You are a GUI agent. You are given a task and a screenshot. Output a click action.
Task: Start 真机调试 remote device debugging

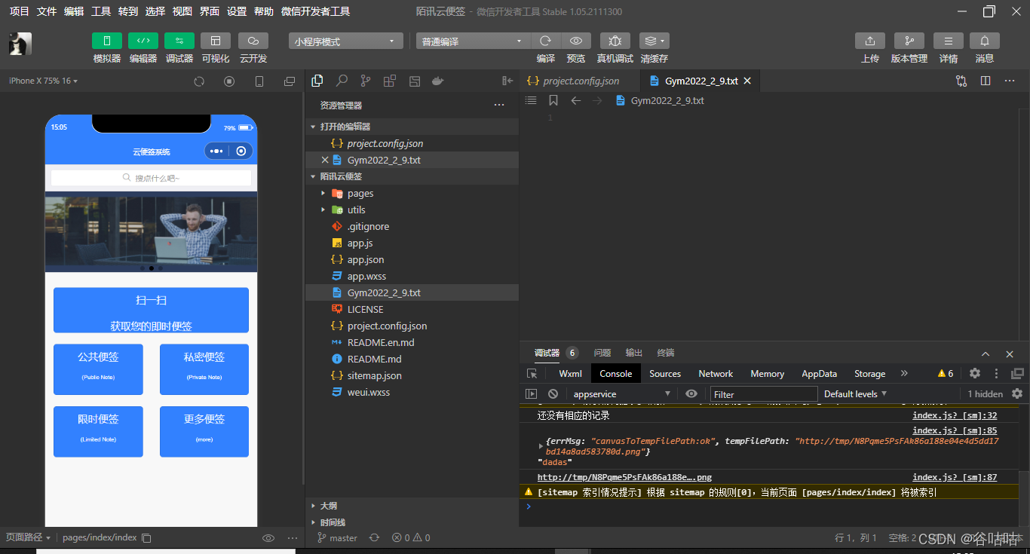615,41
